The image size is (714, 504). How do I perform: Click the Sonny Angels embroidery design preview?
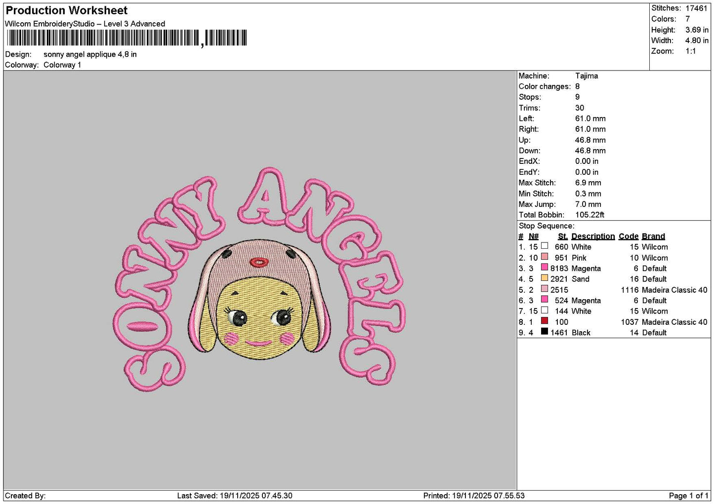click(x=259, y=279)
